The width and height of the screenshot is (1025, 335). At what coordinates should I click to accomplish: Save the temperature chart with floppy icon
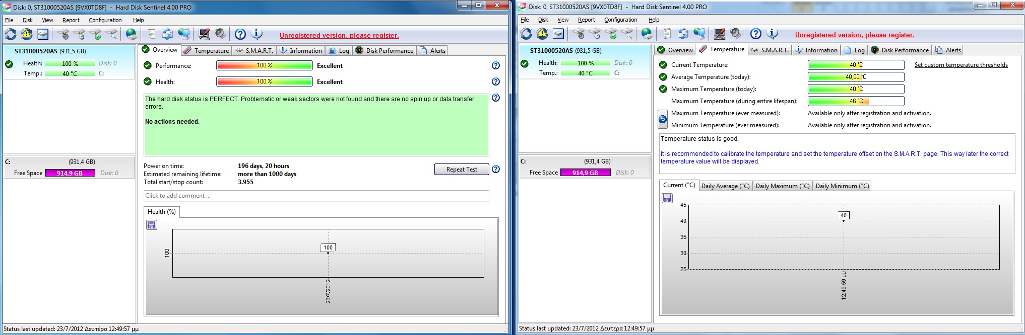[667, 198]
